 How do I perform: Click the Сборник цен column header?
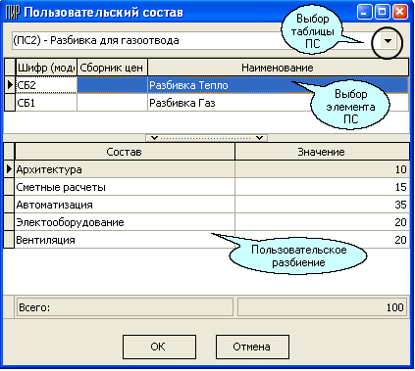tap(112, 68)
